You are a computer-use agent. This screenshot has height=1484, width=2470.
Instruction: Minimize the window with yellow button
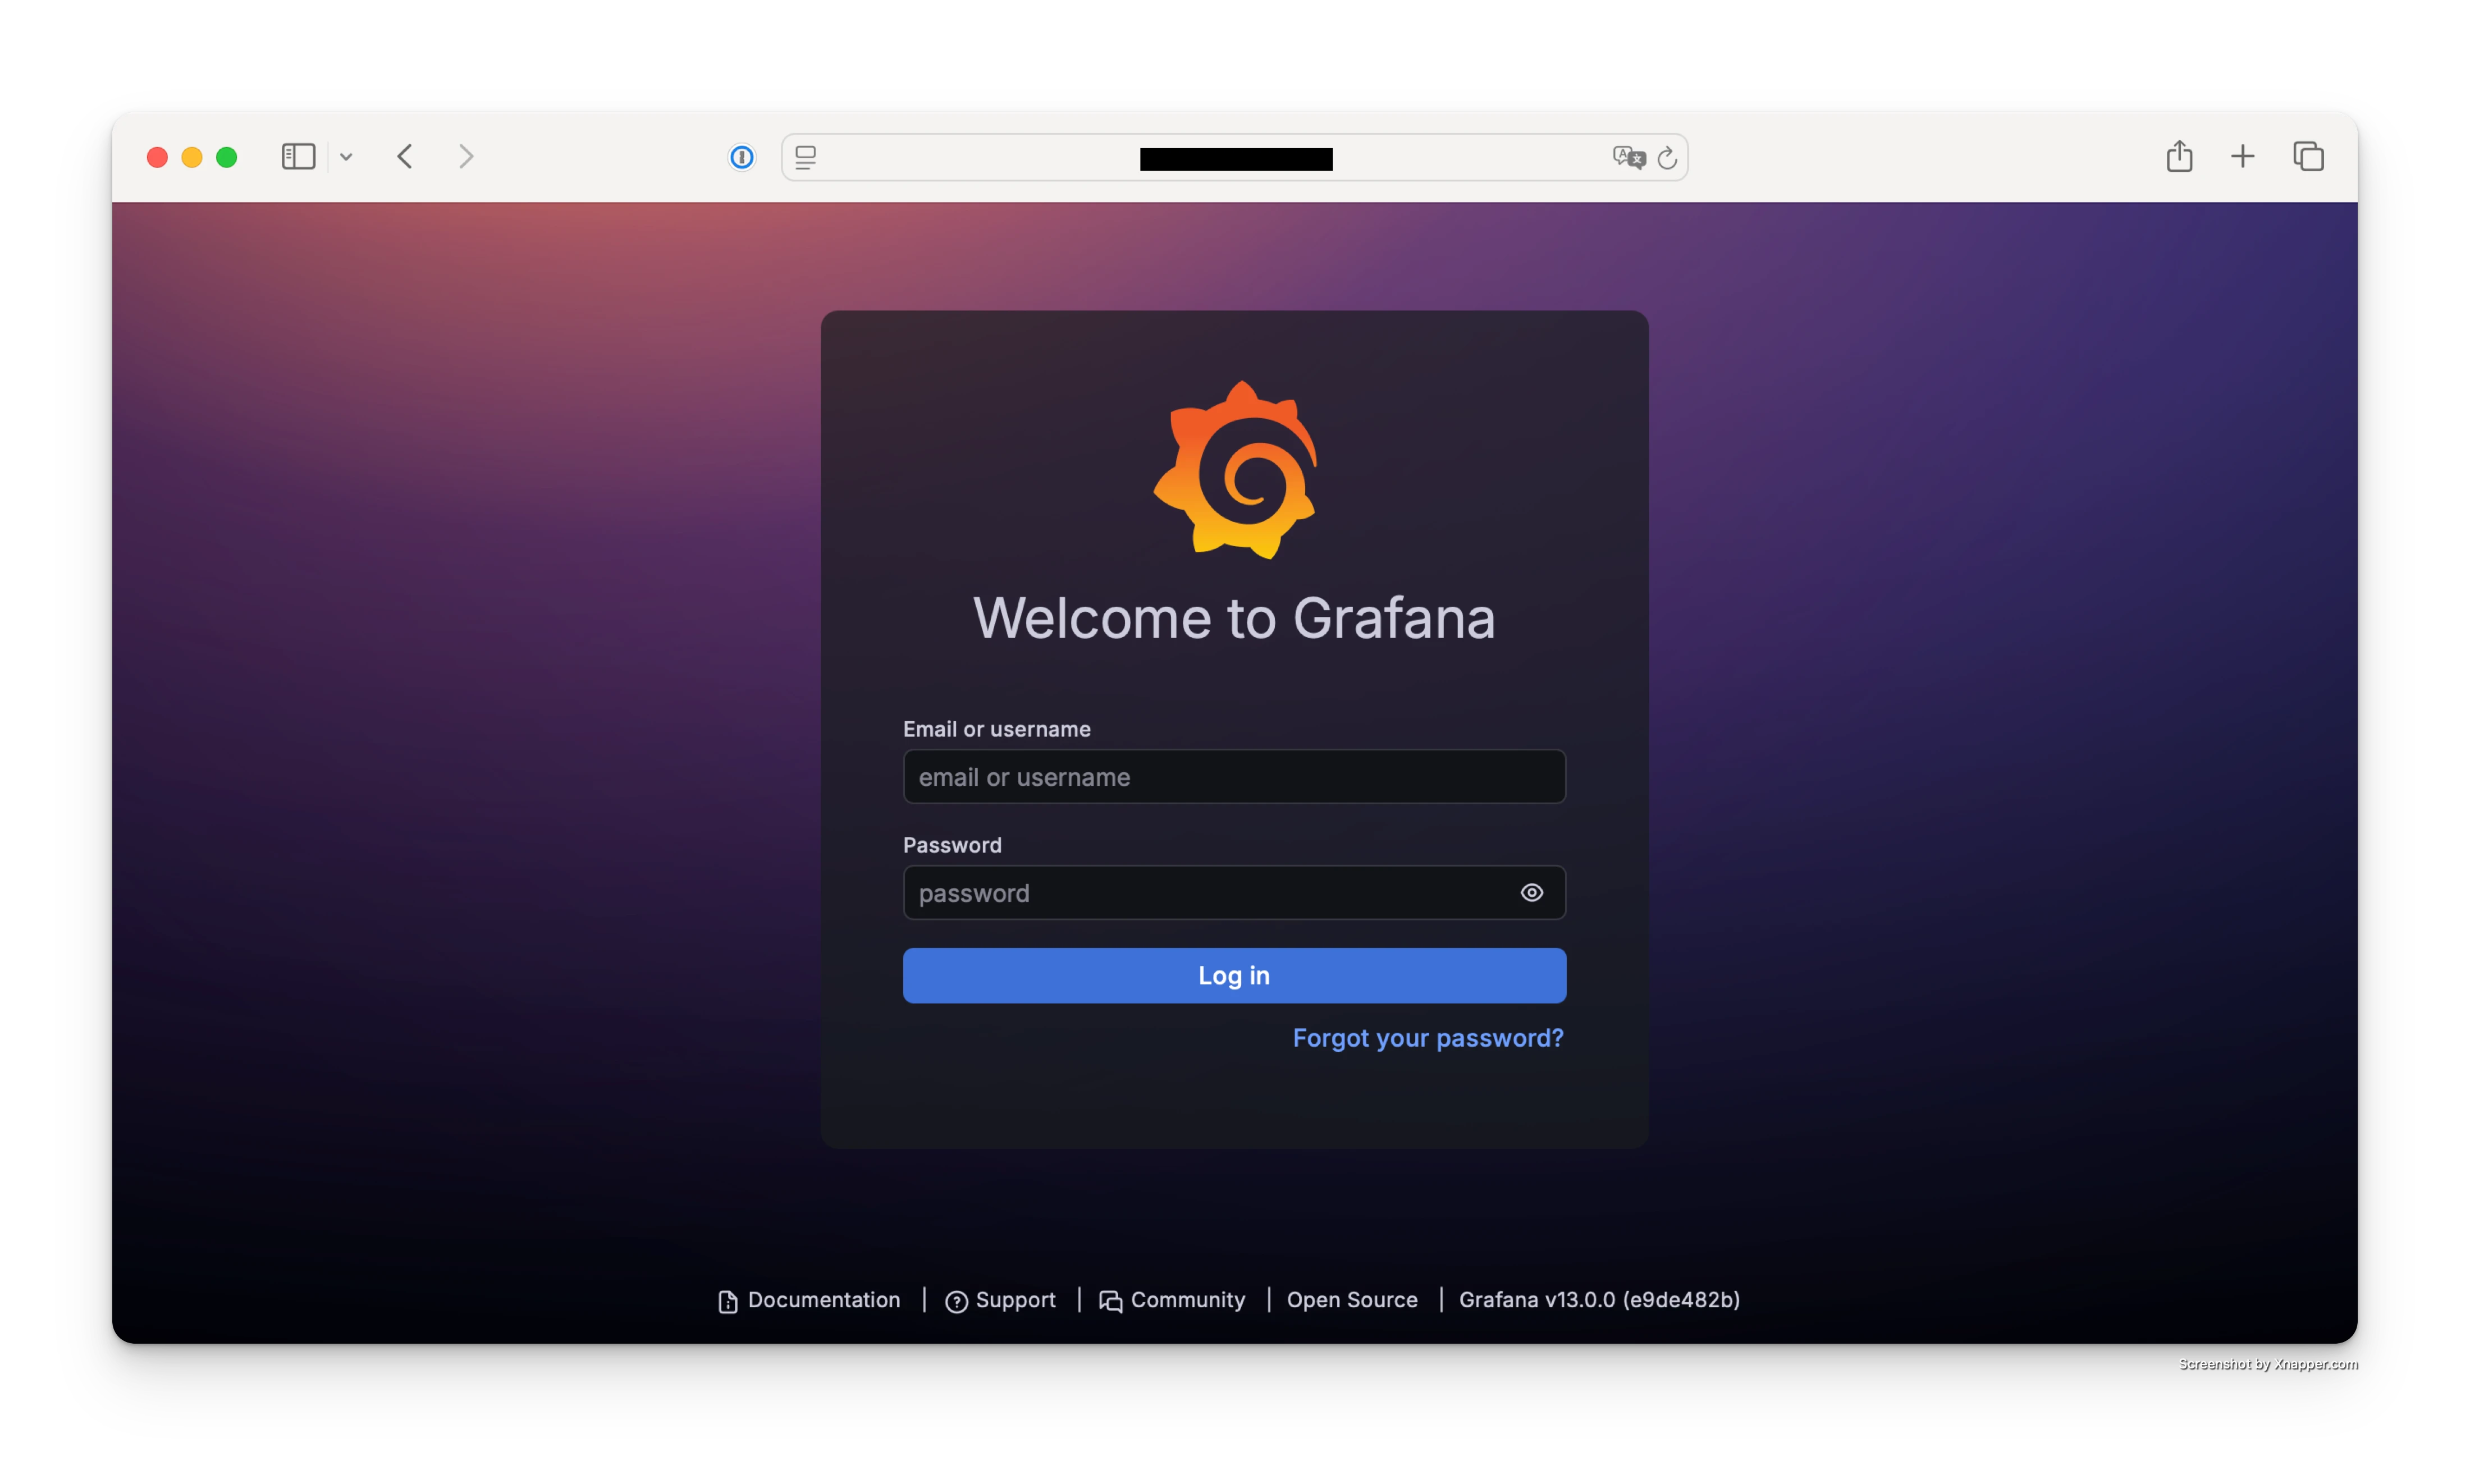[192, 157]
